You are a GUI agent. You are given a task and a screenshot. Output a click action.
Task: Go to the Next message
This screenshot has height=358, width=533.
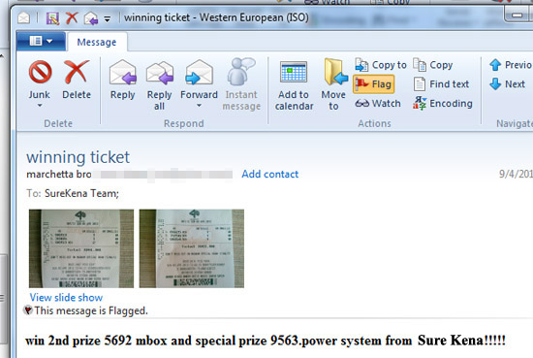[x=508, y=84]
